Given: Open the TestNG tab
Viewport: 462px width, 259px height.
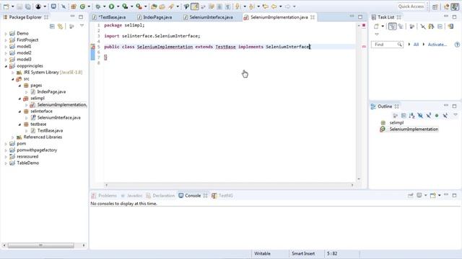Looking at the screenshot, I should coord(222,196).
